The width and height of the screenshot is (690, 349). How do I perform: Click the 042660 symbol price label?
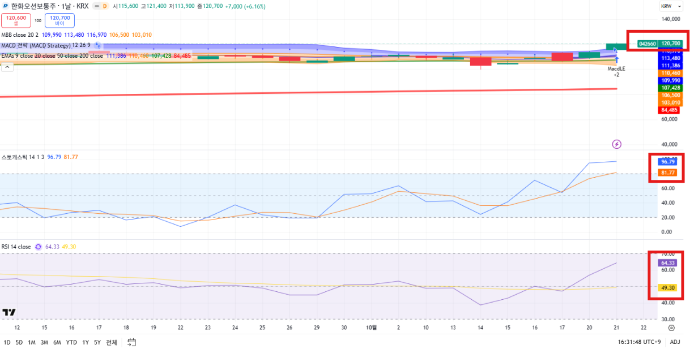click(648, 44)
